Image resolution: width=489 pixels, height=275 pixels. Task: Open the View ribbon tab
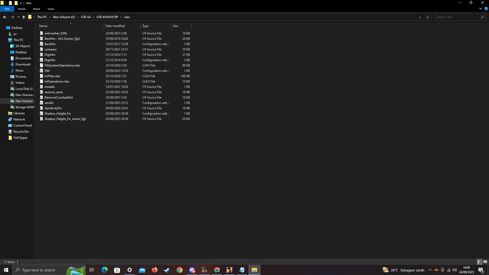[x=51, y=9]
